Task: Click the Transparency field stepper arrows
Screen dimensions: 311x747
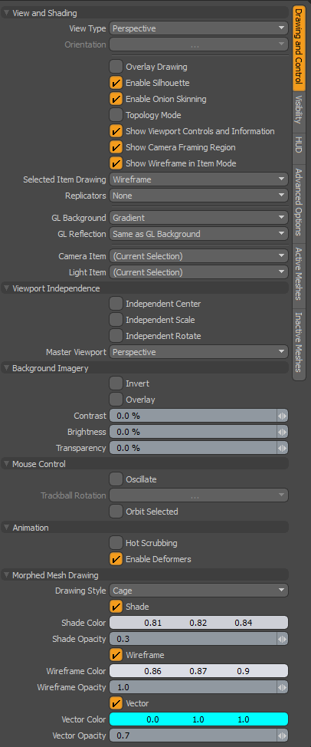Action: click(283, 449)
